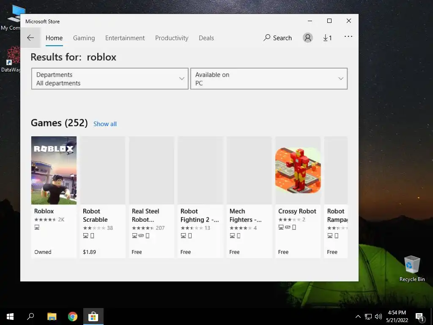
Task: Click the mobile device icon under Mech Fighters
Action: (238, 236)
